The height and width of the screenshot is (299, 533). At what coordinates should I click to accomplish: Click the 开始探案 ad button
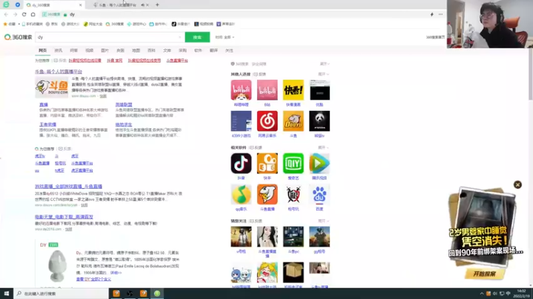point(484,274)
